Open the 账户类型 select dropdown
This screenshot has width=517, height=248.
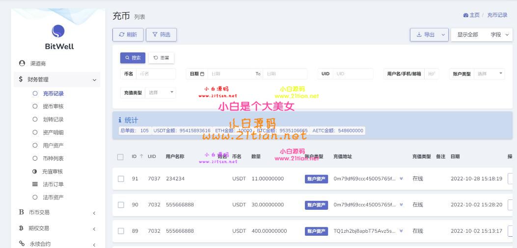coord(490,74)
